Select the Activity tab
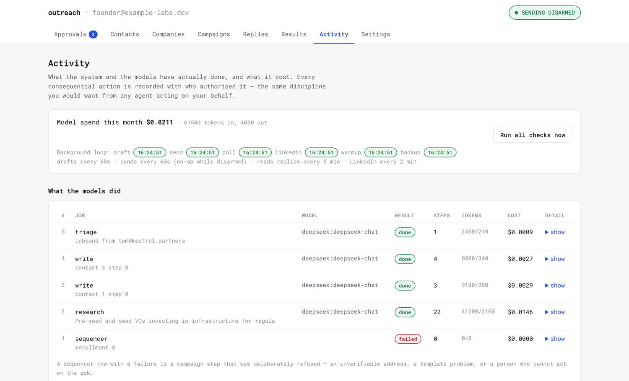This screenshot has width=629, height=381. click(x=334, y=34)
